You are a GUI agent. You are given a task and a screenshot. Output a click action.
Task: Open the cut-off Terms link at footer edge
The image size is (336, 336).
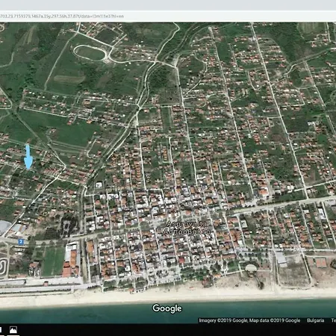pos(334,320)
